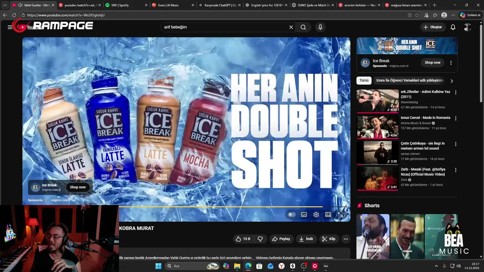The width and height of the screenshot is (484, 272).
Task: Open Zerb - Mwaki music video title
Action: (423, 172)
